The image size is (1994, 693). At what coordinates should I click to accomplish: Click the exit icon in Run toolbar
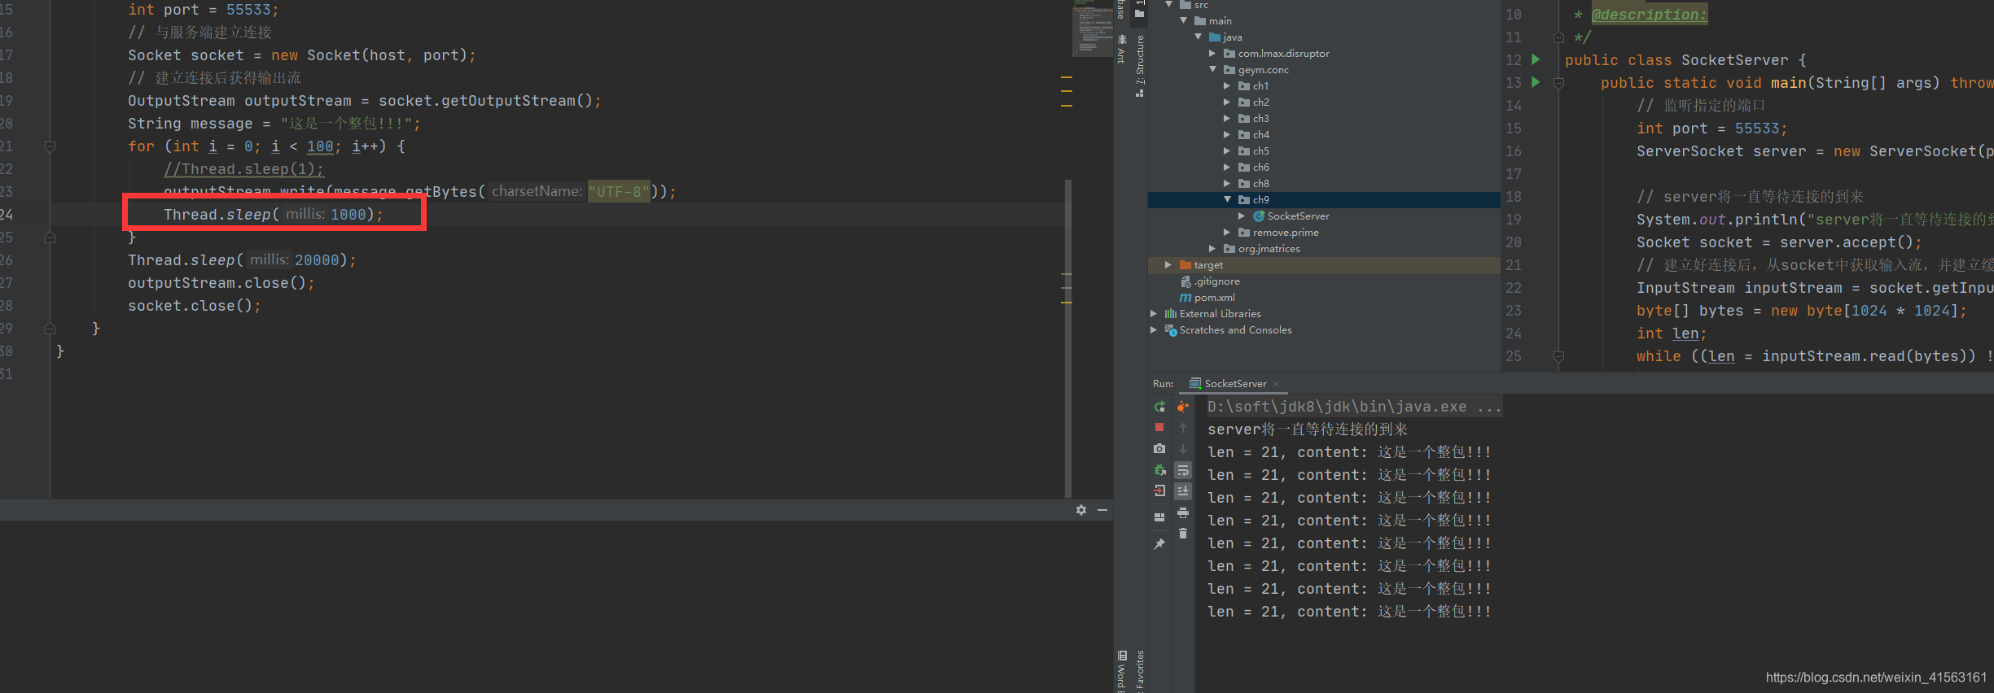coord(1159,490)
